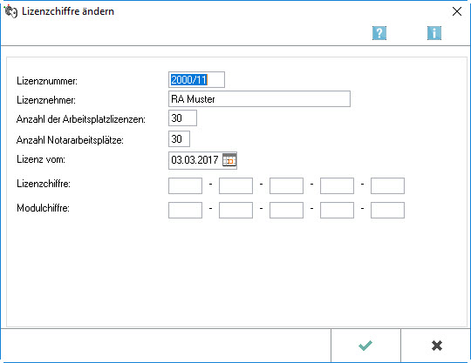Open the calendar picker for Lizenz vom
This screenshot has width=471, height=363.
(229, 160)
